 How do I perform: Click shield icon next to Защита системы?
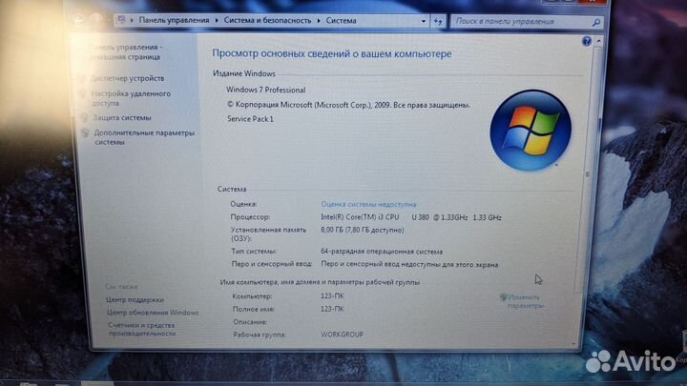84,118
